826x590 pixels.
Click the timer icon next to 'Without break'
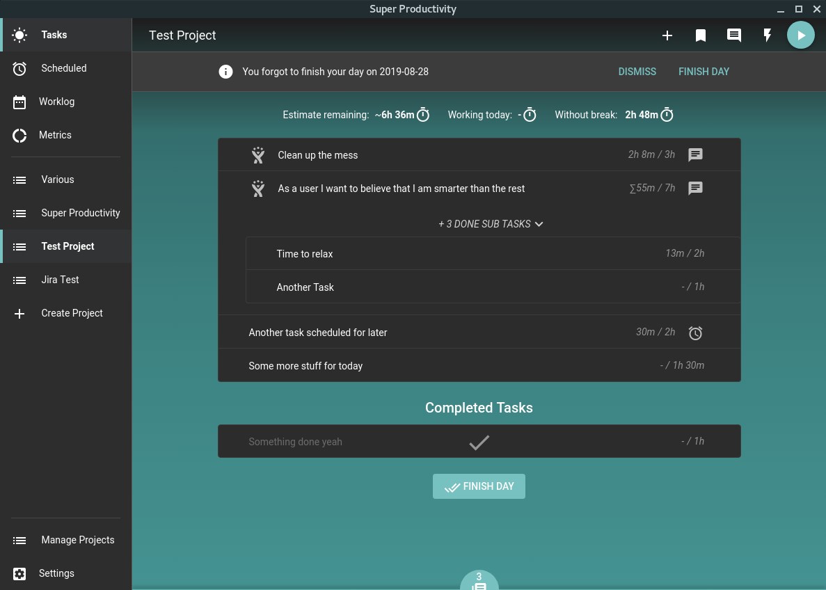click(x=667, y=114)
